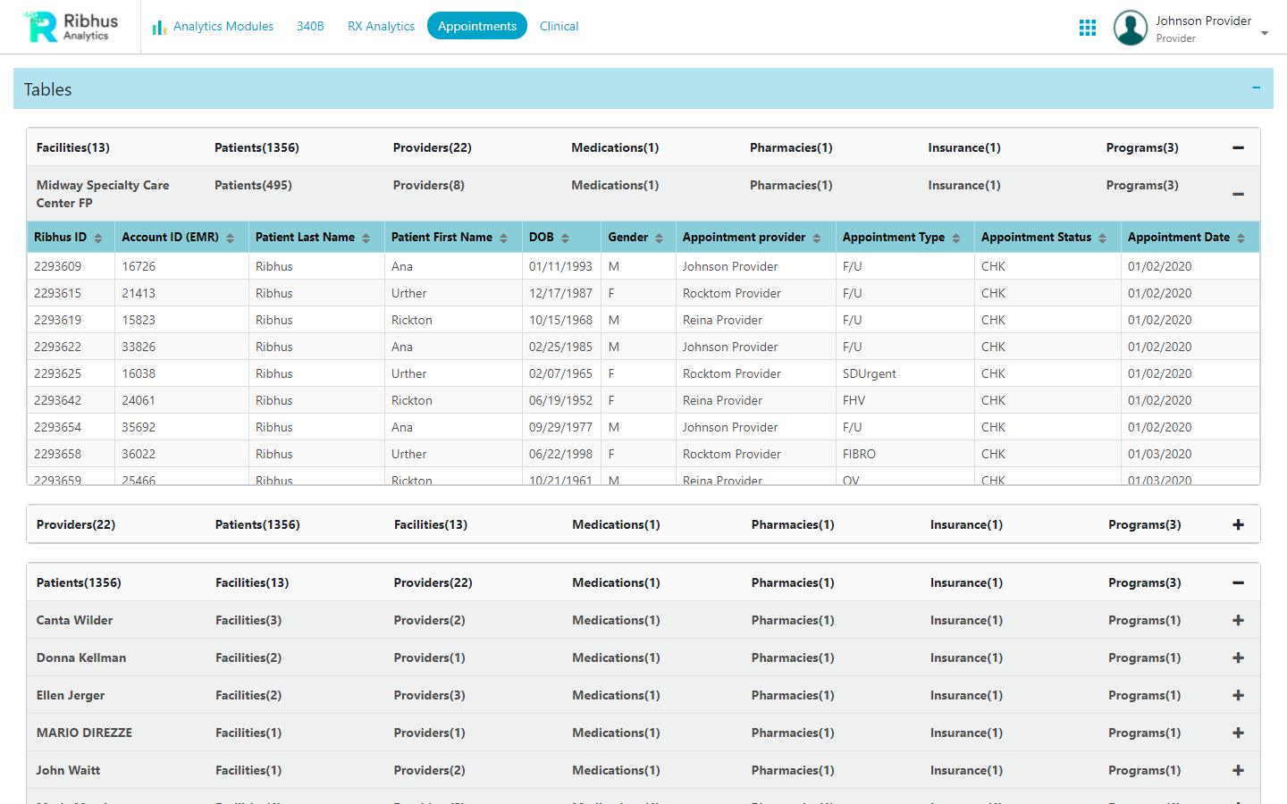
Task: Switch to the Clinical tab
Action: click(559, 26)
